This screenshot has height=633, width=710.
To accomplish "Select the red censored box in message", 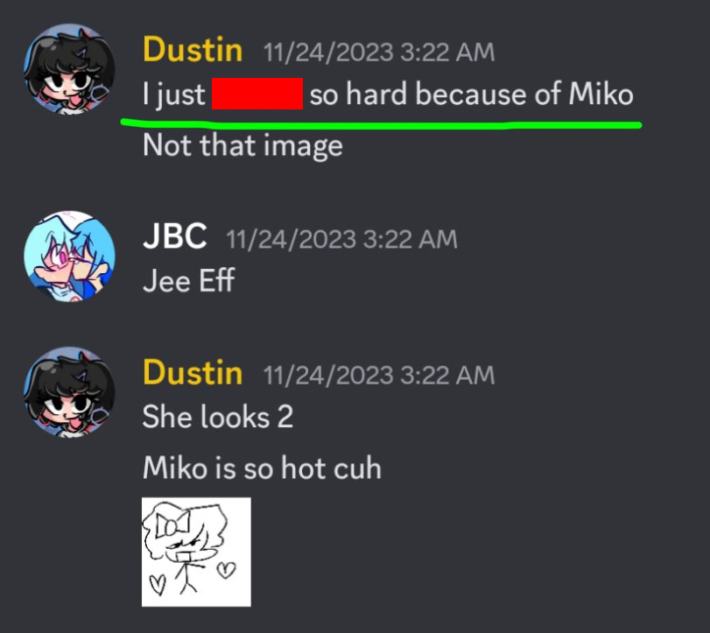I will click(x=257, y=94).
